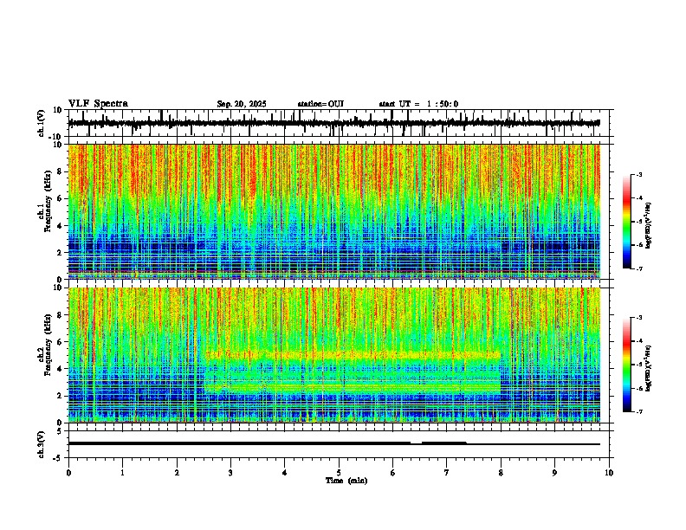Image resolution: width=686 pixels, height=530 pixels.
Task: Click time axis tick label "9"
Action: (554, 473)
